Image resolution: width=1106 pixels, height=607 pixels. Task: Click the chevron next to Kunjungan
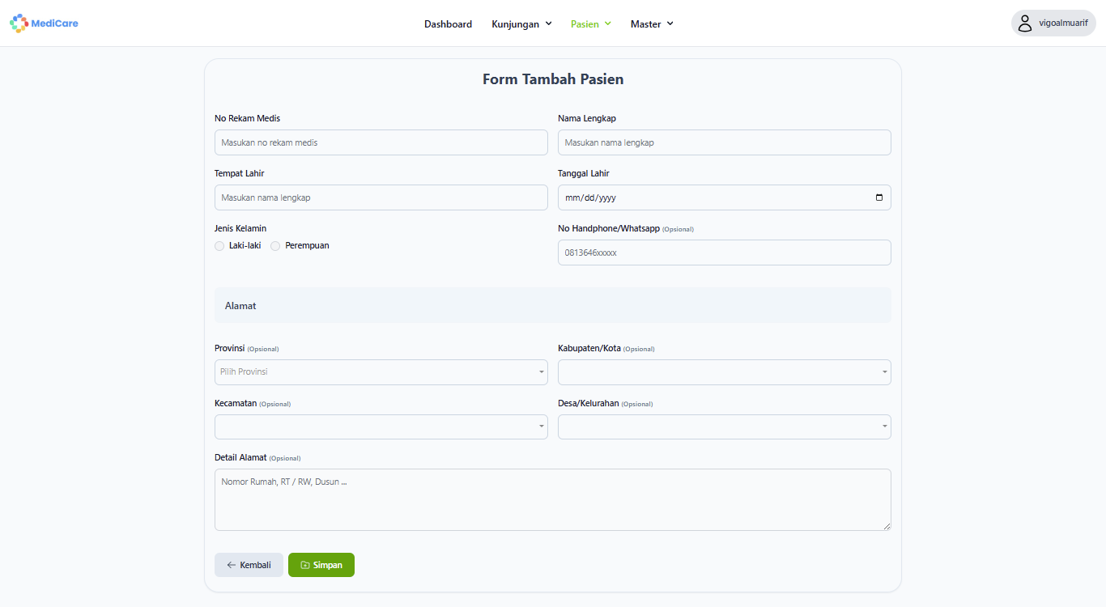tap(548, 23)
